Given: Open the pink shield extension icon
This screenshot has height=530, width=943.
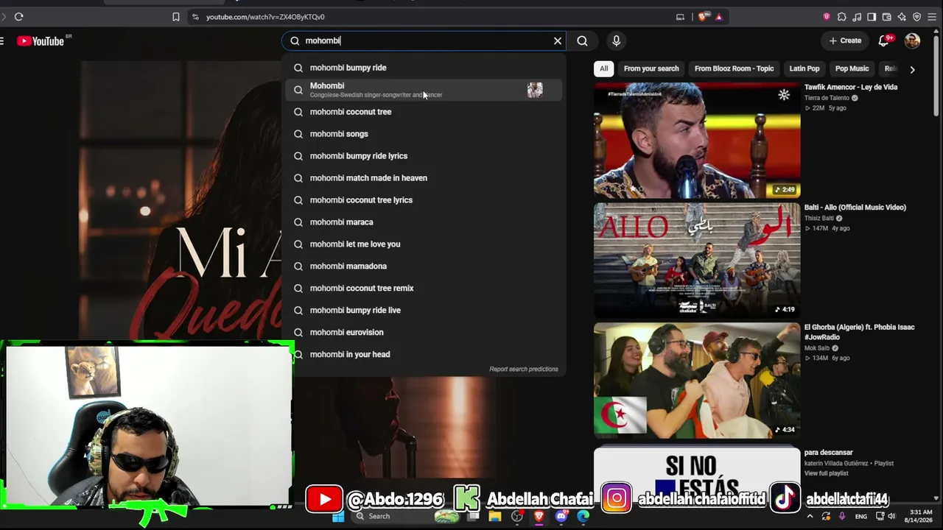Looking at the screenshot, I should (827, 17).
